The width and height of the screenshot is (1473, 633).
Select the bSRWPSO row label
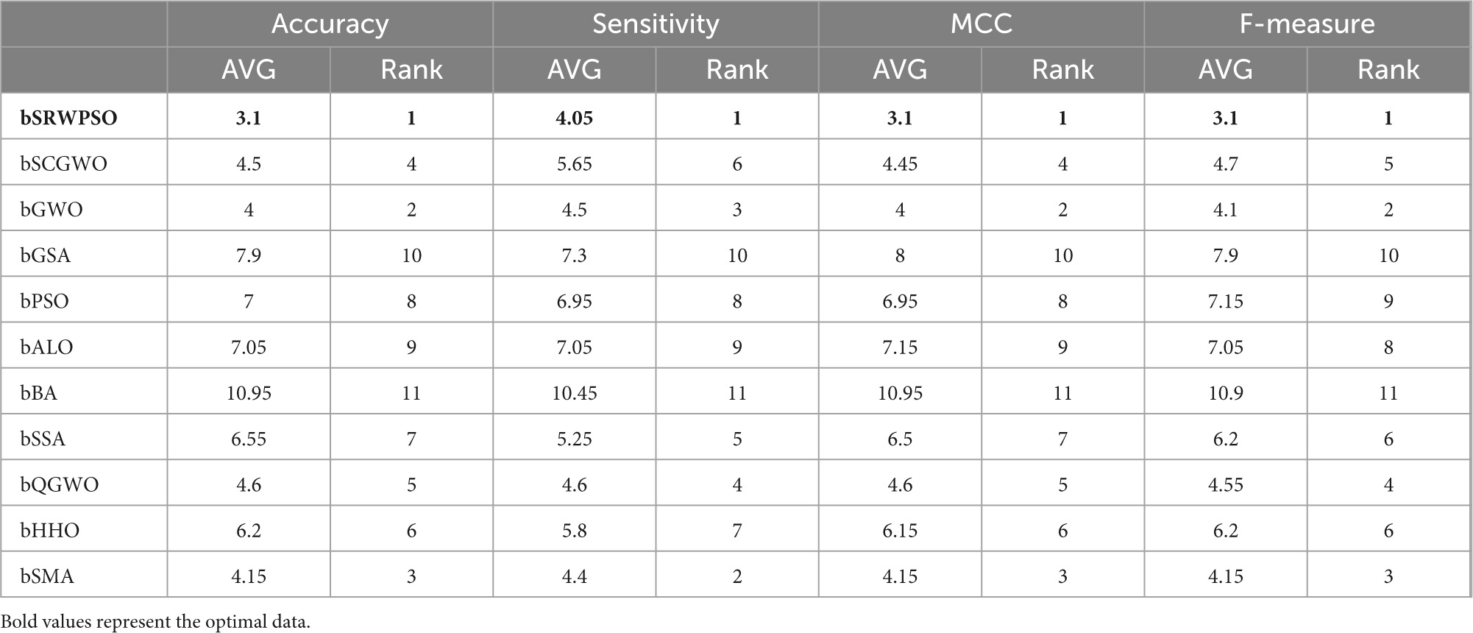[69, 118]
